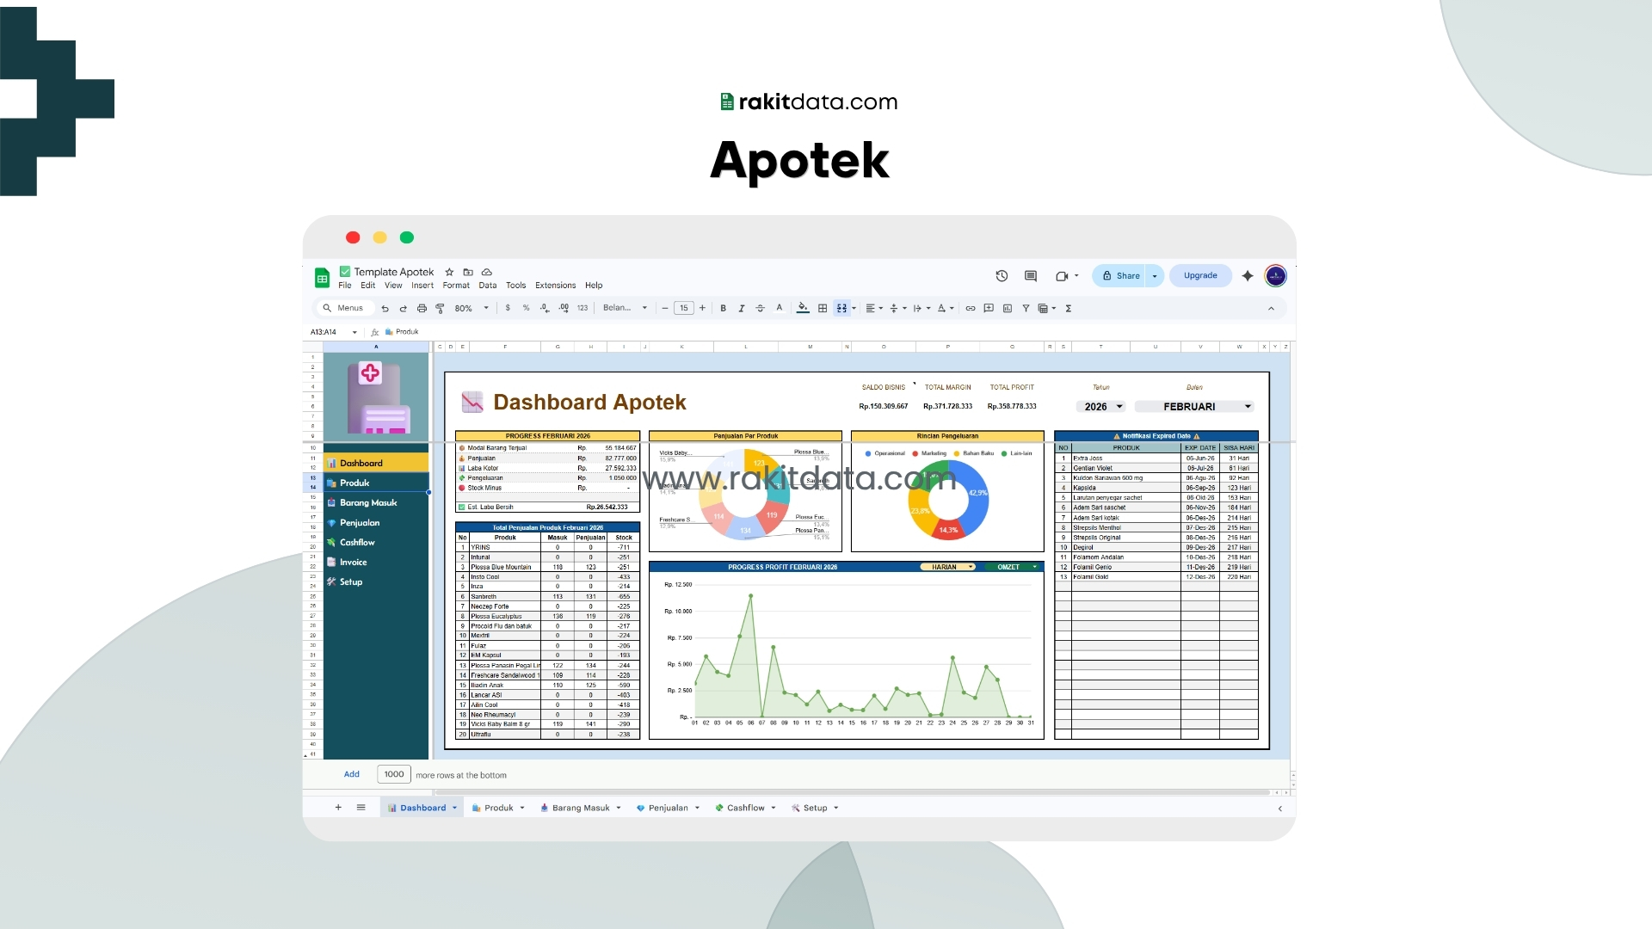
Task: Open the File menu
Action: pos(345,286)
